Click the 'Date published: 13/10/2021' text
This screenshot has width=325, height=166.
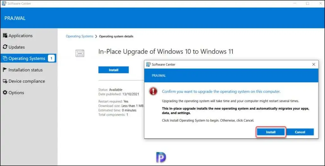pos(119,94)
